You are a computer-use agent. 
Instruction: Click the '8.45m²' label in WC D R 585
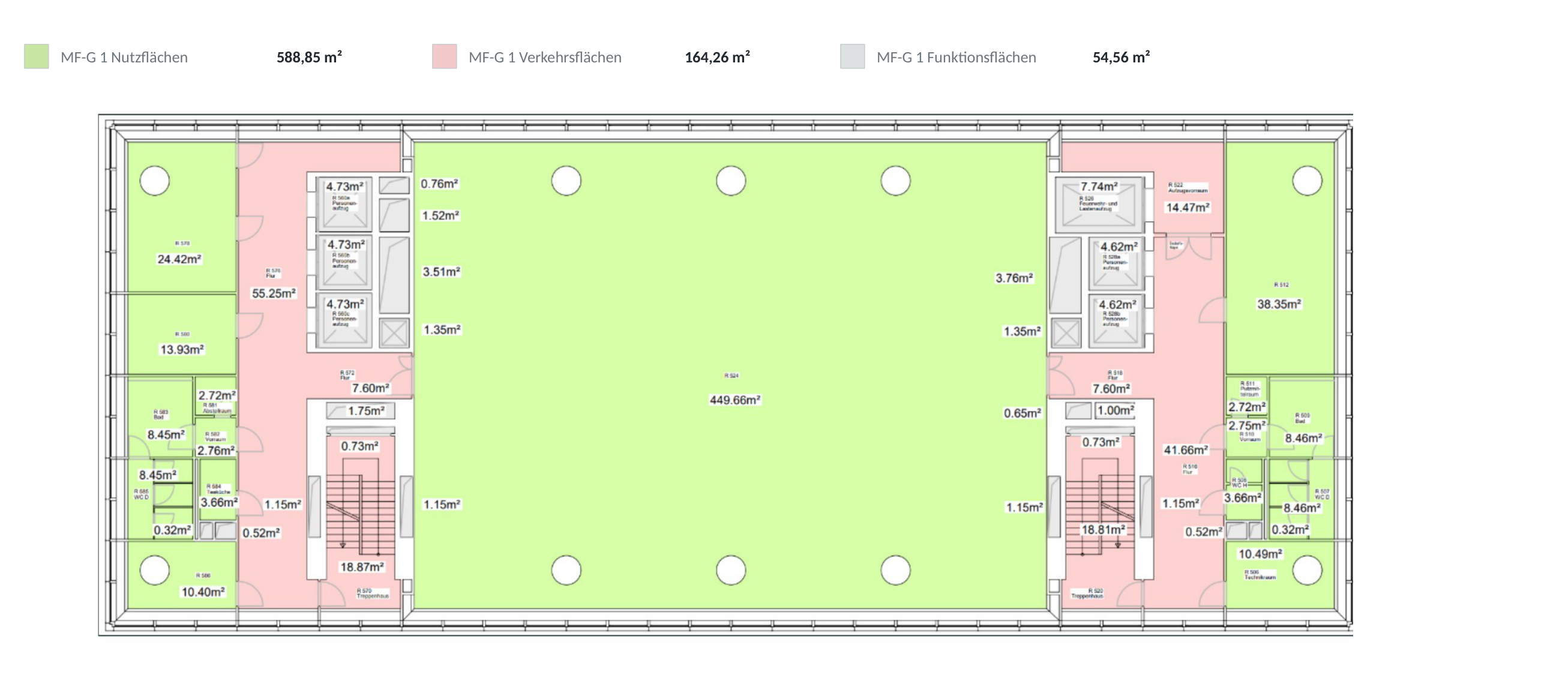pyautogui.click(x=158, y=475)
